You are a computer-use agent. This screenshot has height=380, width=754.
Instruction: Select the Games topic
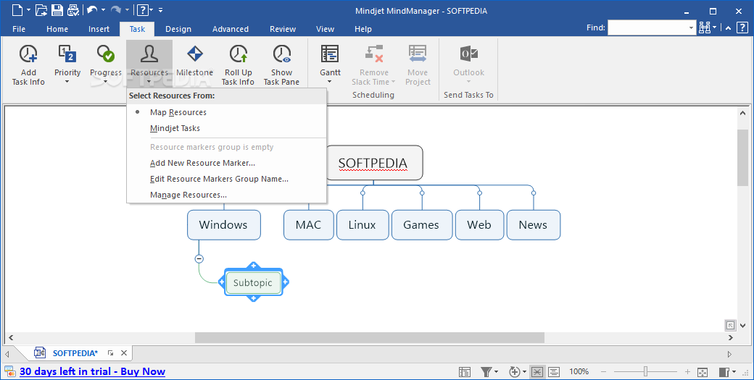click(x=422, y=224)
